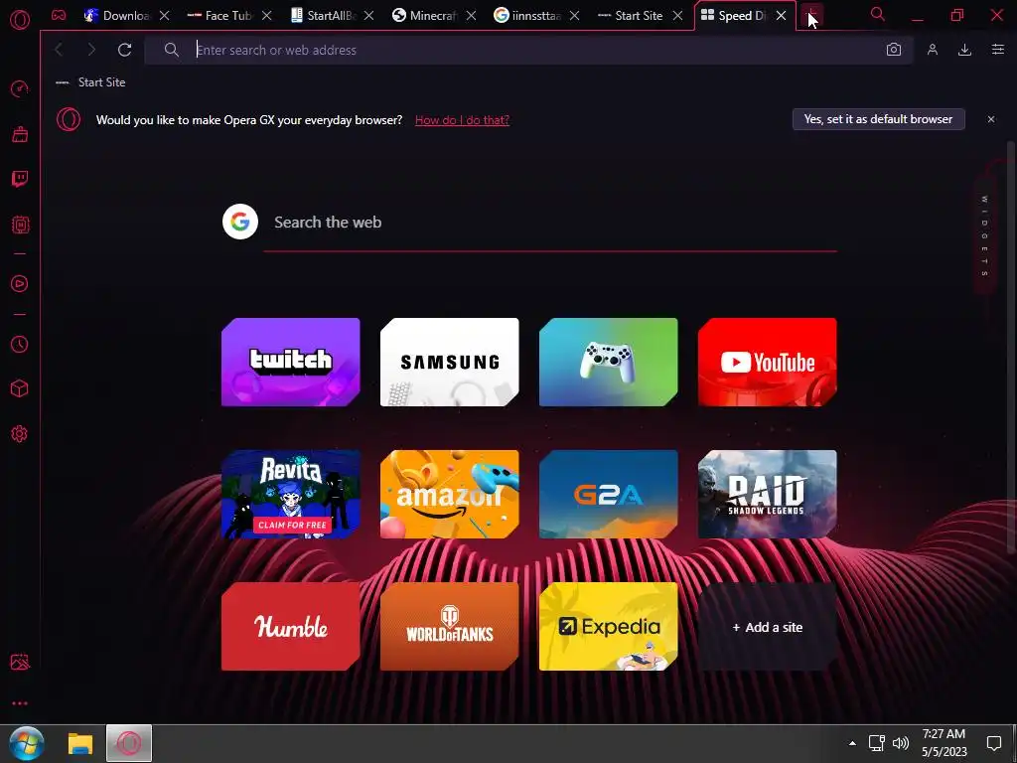Open History clock icon in sidebar
The width and height of the screenshot is (1017, 763).
[x=20, y=344]
